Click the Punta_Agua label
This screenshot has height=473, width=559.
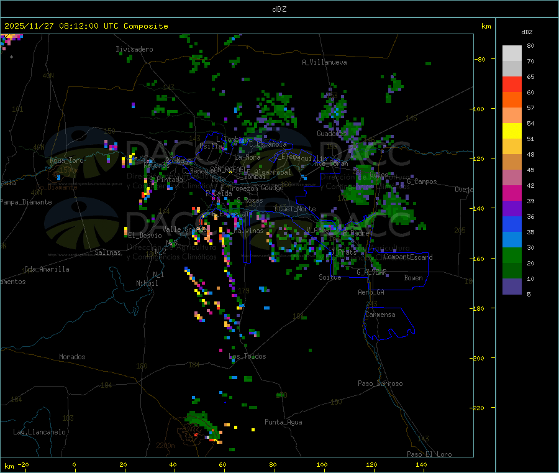[x=283, y=422]
